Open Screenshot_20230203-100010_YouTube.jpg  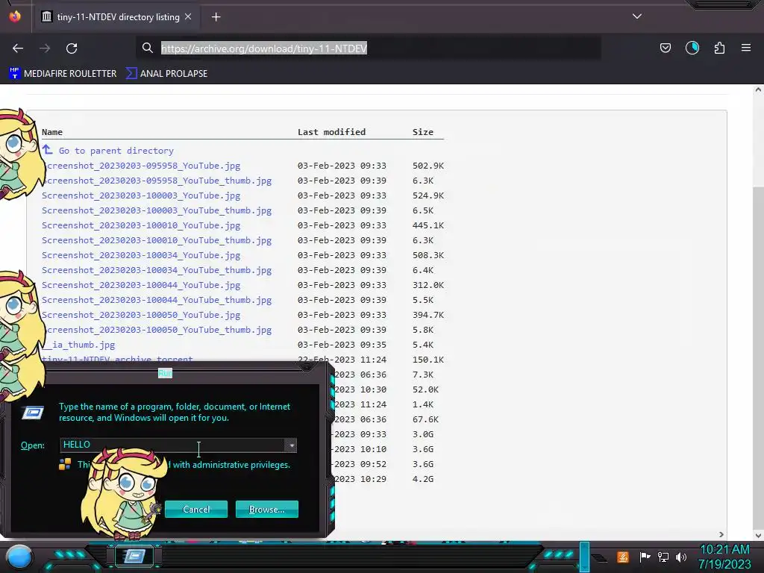(x=141, y=225)
